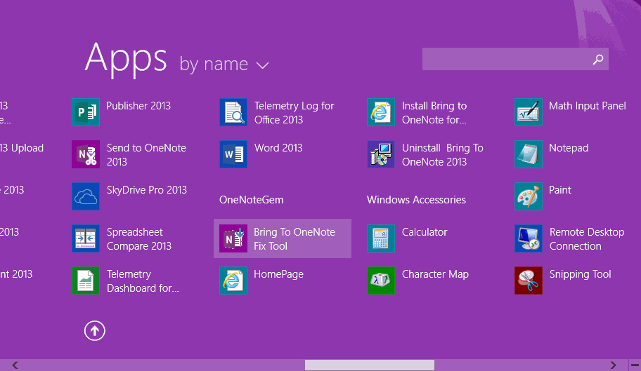Open the Calculator icon
The width and height of the screenshot is (641, 371).
381,238
